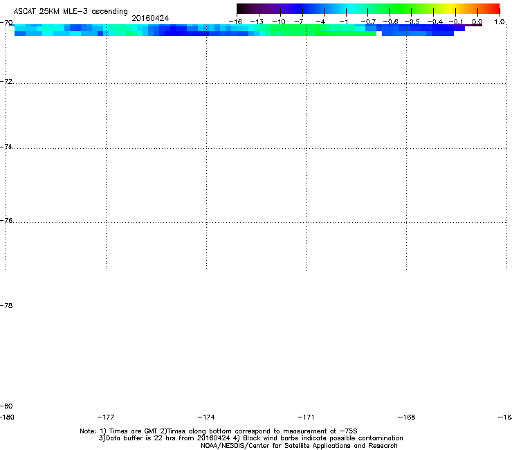Click the '1.0' label on the color scale

pyautogui.click(x=500, y=22)
